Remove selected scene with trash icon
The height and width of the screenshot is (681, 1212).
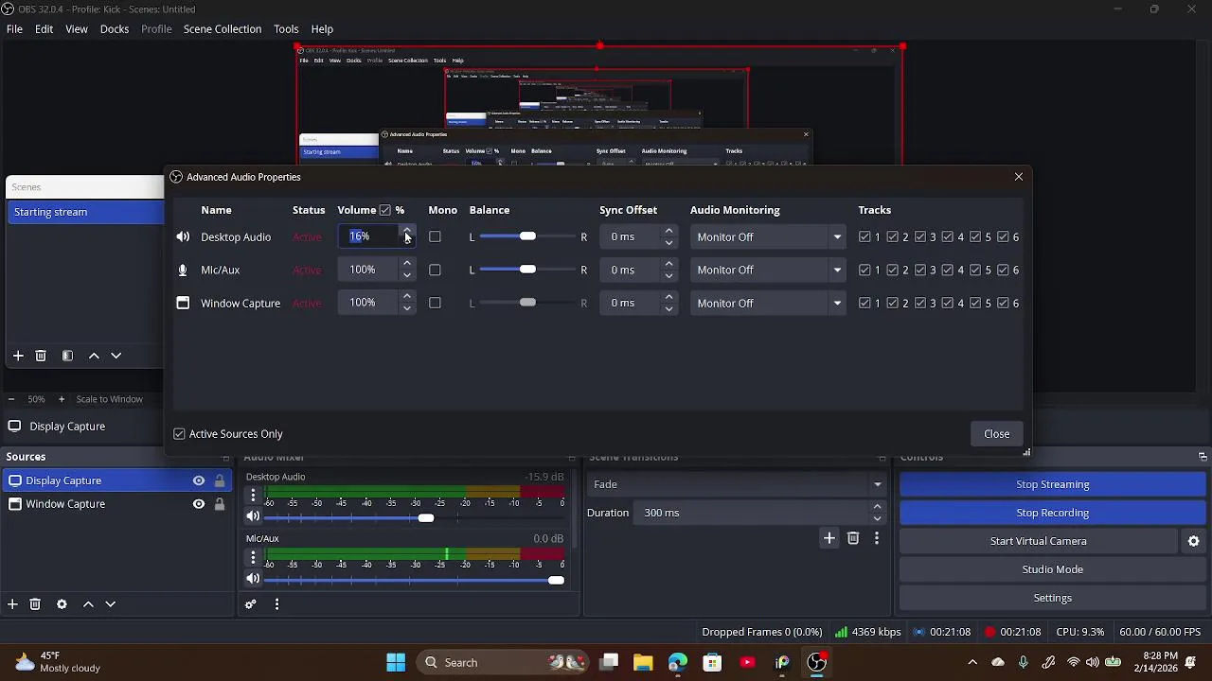point(41,356)
